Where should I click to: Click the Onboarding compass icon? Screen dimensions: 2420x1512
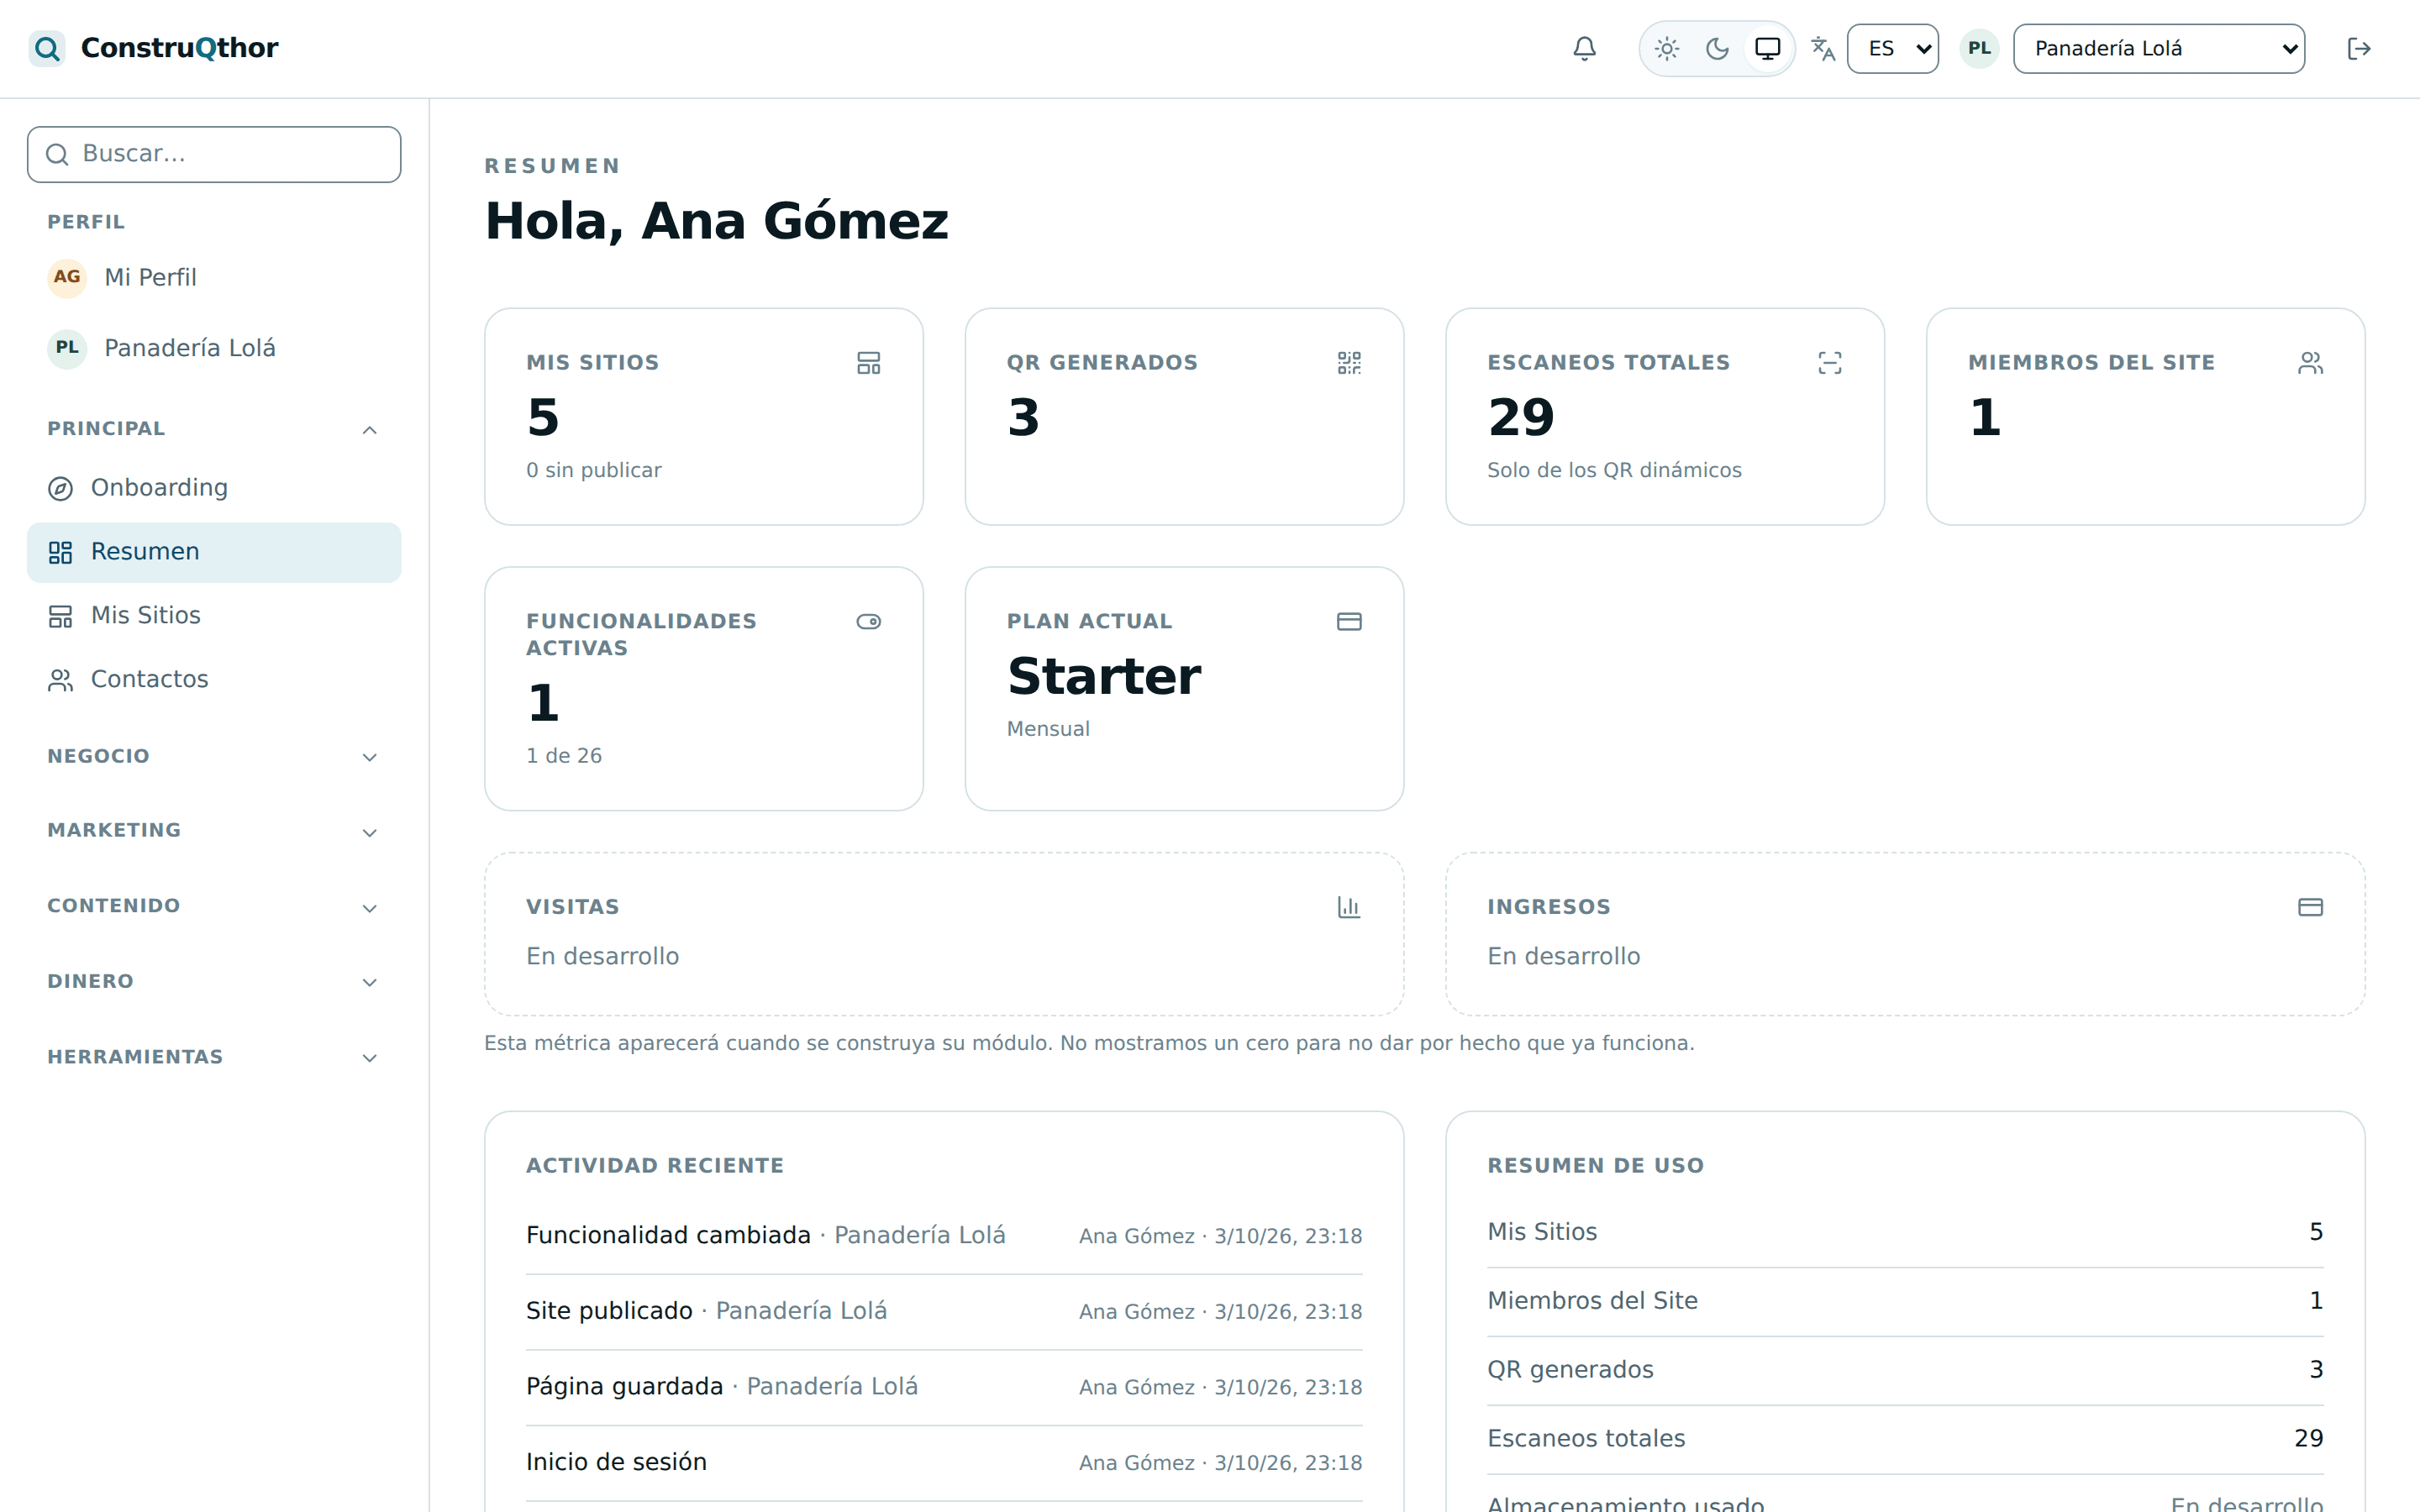(60, 489)
